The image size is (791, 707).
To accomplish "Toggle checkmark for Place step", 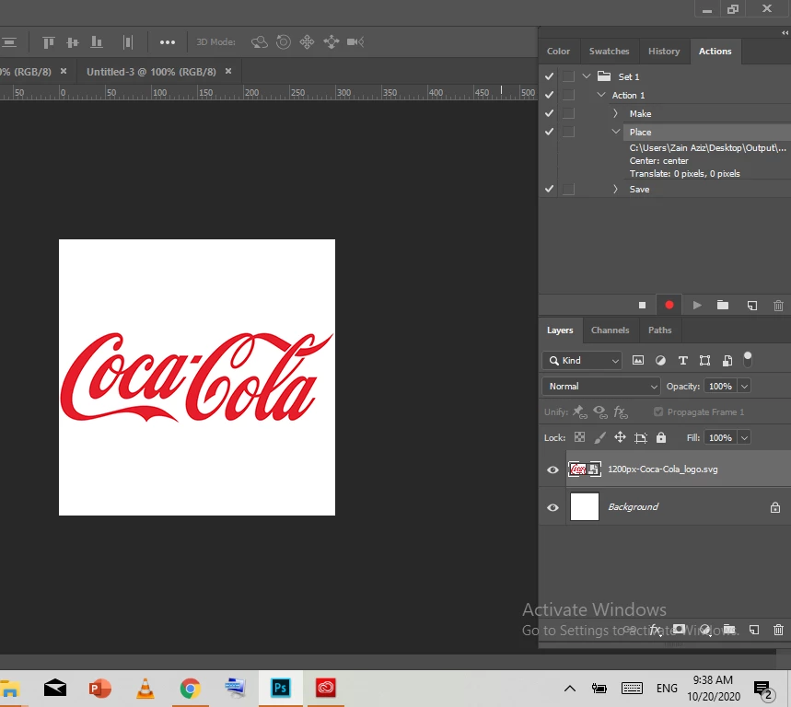I will 550,132.
